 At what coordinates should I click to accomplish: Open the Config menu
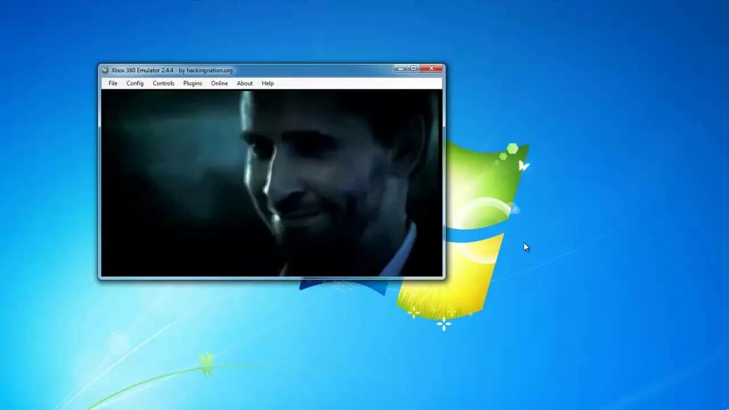click(135, 83)
